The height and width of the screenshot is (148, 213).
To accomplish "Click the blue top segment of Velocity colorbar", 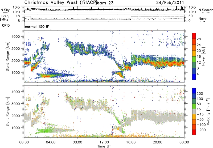I will [194, 91].
